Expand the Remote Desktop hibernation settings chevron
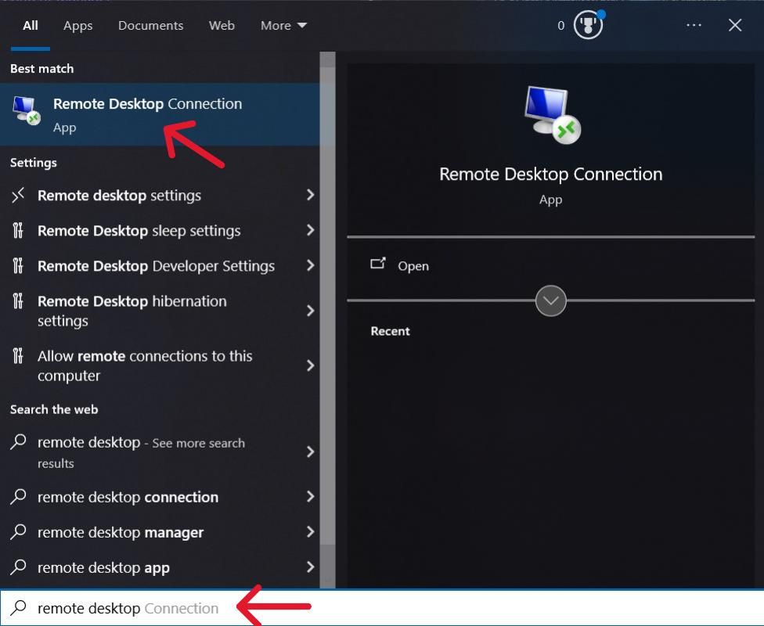This screenshot has height=626, width=764. pos(310,311)
